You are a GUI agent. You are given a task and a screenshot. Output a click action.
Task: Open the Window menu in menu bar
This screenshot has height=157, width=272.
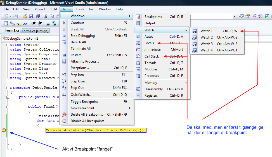(105, 9)
